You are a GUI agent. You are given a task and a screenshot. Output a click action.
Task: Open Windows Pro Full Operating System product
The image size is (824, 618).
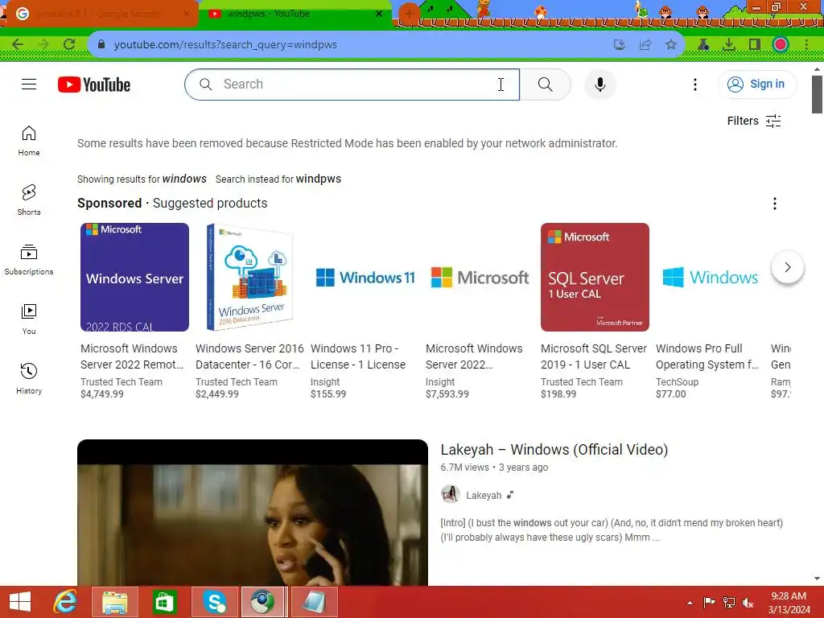(x=710, y=277)
